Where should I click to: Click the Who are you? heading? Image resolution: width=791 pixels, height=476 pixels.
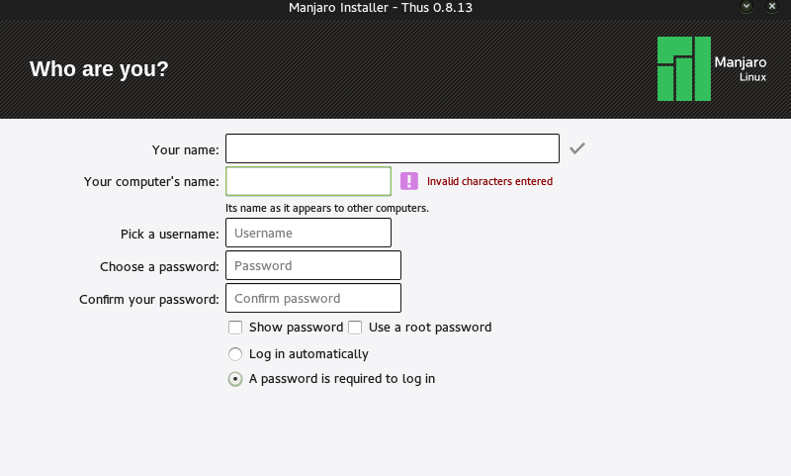pos(99,69)
